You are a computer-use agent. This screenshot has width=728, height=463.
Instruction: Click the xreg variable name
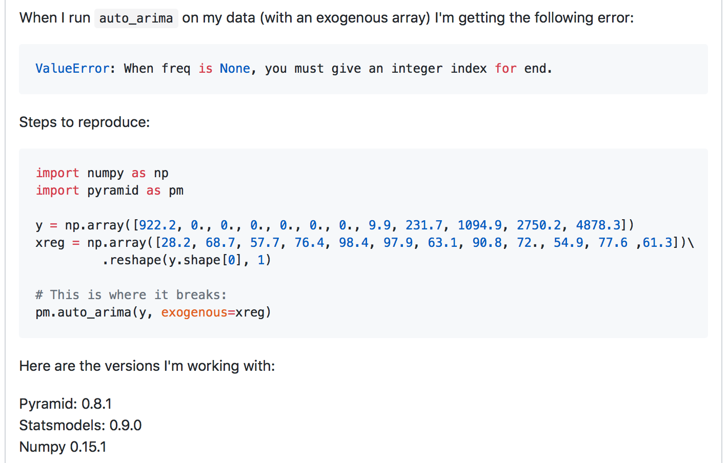(x=50, y=243)
